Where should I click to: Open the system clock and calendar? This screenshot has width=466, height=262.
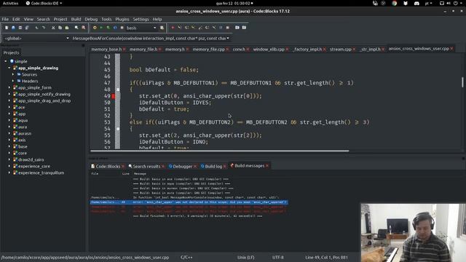point(234,3)
